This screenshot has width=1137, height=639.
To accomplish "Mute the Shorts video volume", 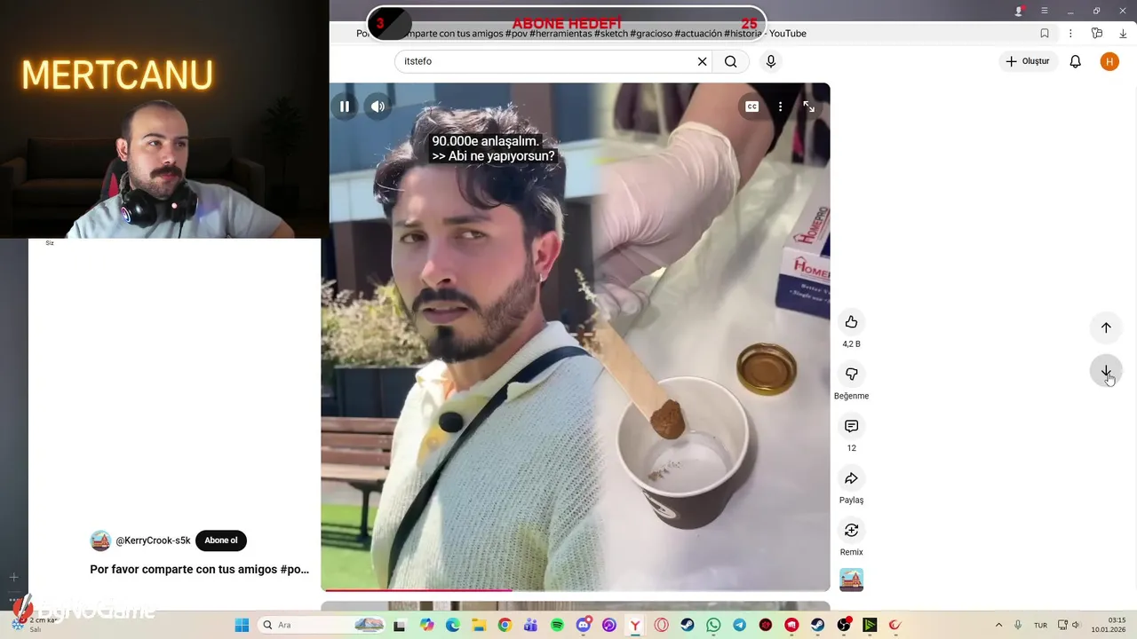I will (x=378, y=106).
